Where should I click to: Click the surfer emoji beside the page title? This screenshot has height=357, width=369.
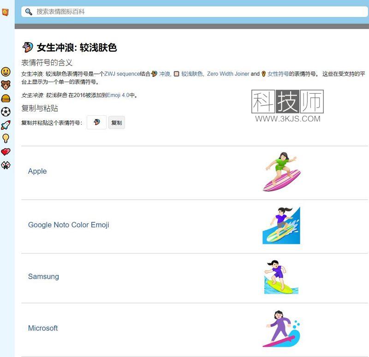(28, 48)
